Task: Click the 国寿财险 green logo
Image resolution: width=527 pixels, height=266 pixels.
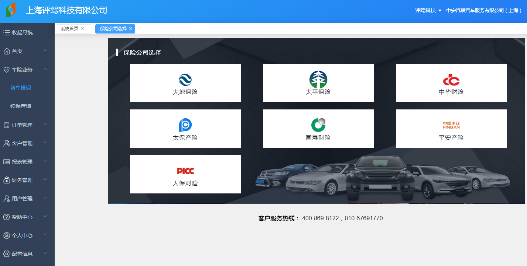Action: pos(318,125)
